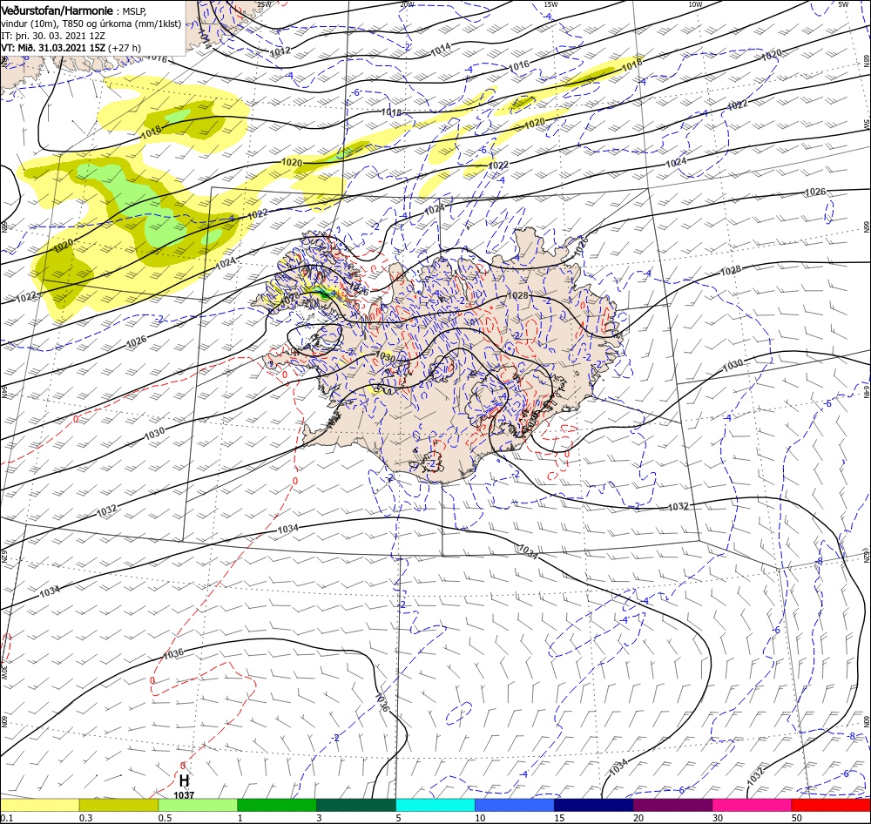This screenshot has width=871, height=824.
Task: Select the '3' legend scale value
Action: pos(320,818)
